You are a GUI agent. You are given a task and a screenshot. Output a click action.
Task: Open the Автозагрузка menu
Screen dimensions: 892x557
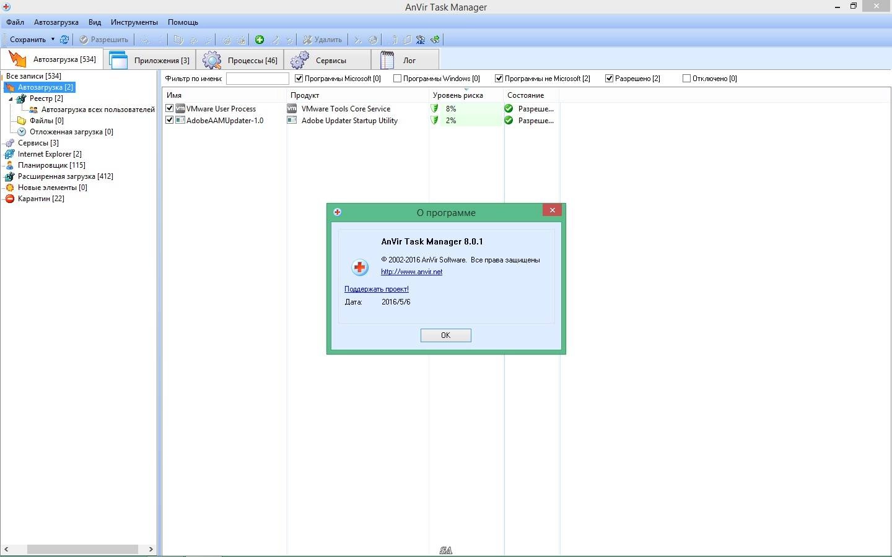[x=56, y=22]
